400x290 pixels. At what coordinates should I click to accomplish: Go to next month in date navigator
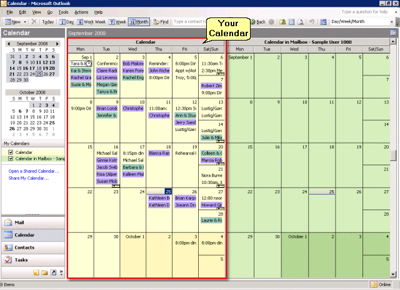pos(57,44)
